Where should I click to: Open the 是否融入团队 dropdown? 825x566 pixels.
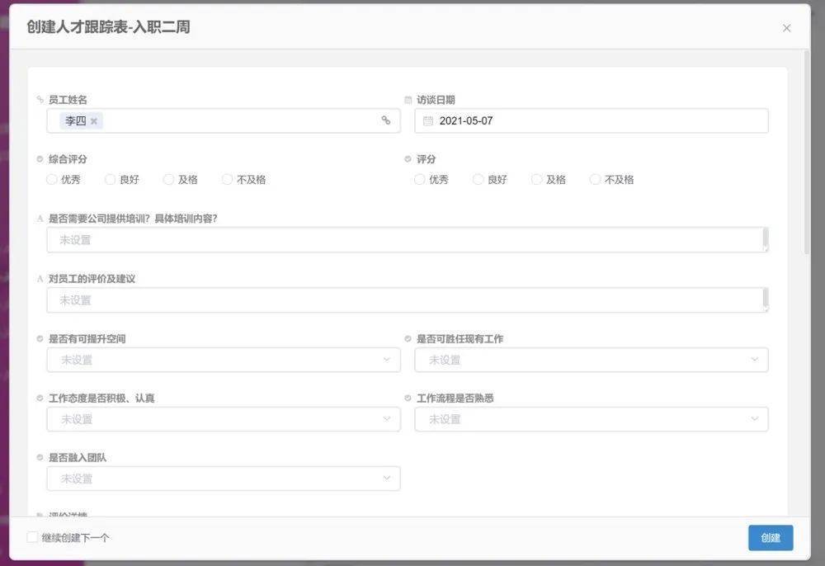pyautogui.click(x=223, y=479)
